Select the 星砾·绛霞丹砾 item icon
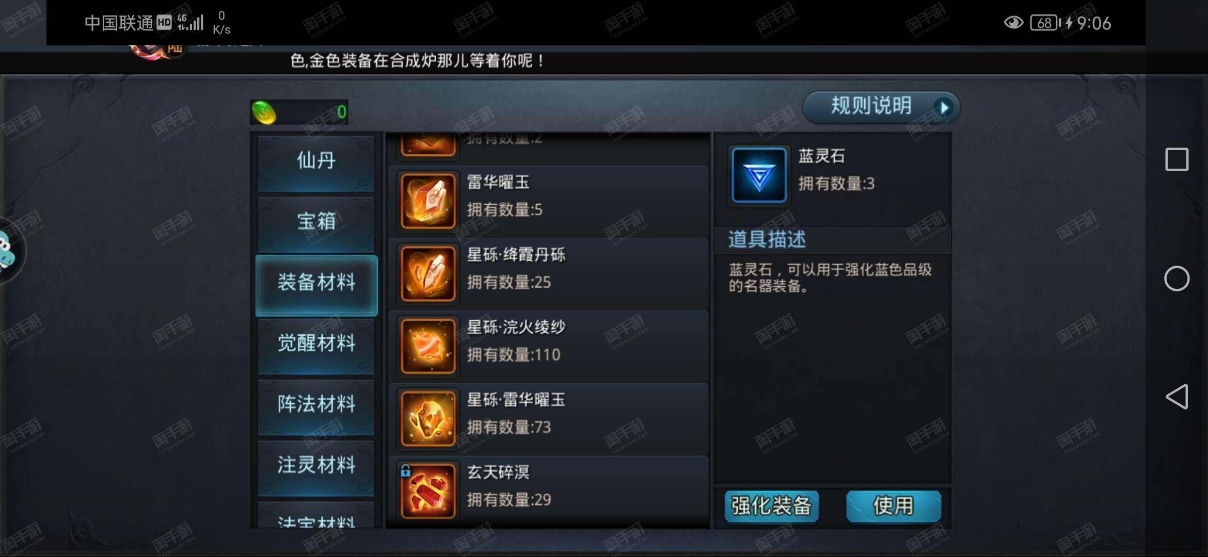 (x=428, y=274)
